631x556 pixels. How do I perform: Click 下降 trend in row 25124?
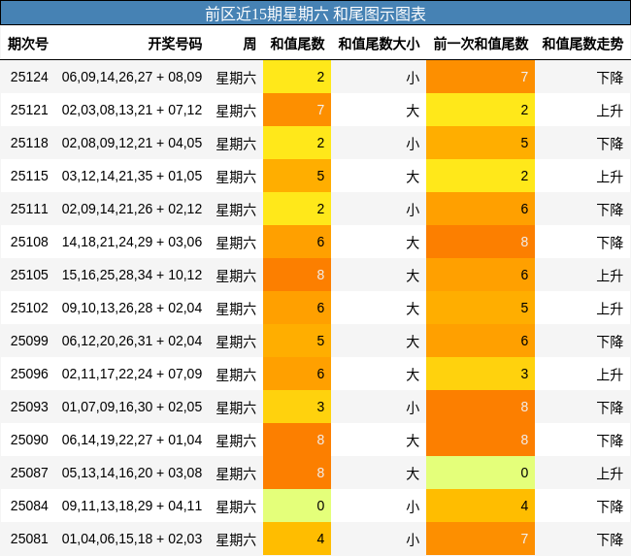tap(610, 78)
